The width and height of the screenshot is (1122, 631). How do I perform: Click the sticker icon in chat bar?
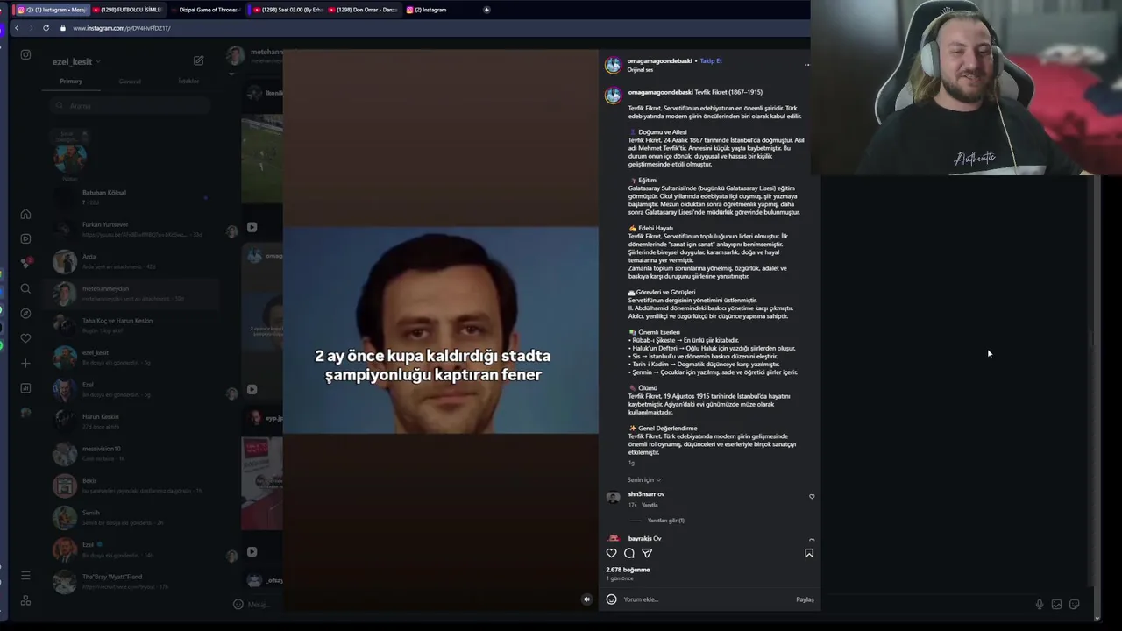pyautogui.click(x=1075, y=604)
